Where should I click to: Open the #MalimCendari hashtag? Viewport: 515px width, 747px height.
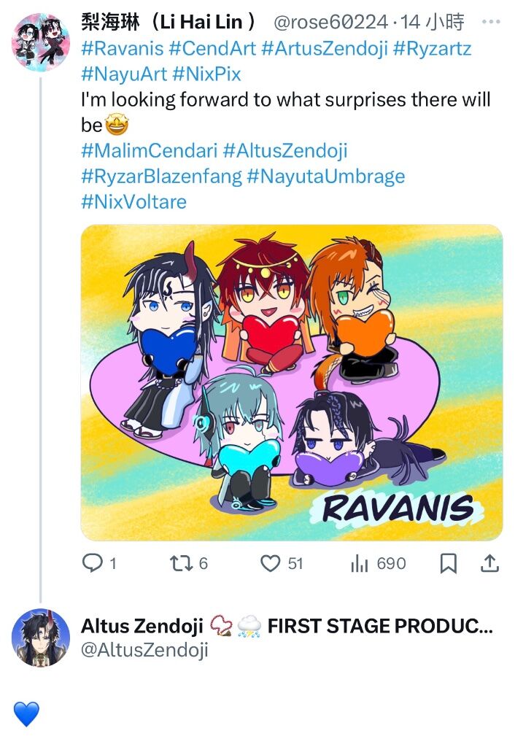point(149,150)
